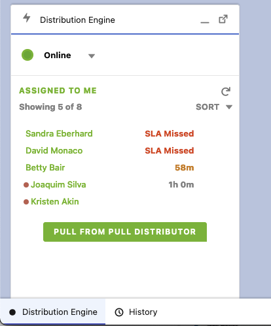Click the red dot beside Joaquim Silva
The image size is (271, 326).
(26, 185)
